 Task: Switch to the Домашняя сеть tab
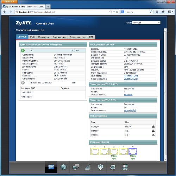(77, 37)
